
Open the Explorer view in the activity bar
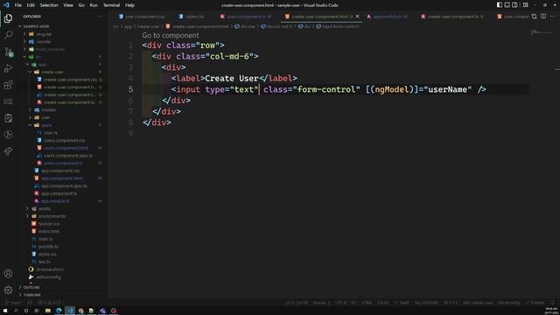click(x=8, y=18)
